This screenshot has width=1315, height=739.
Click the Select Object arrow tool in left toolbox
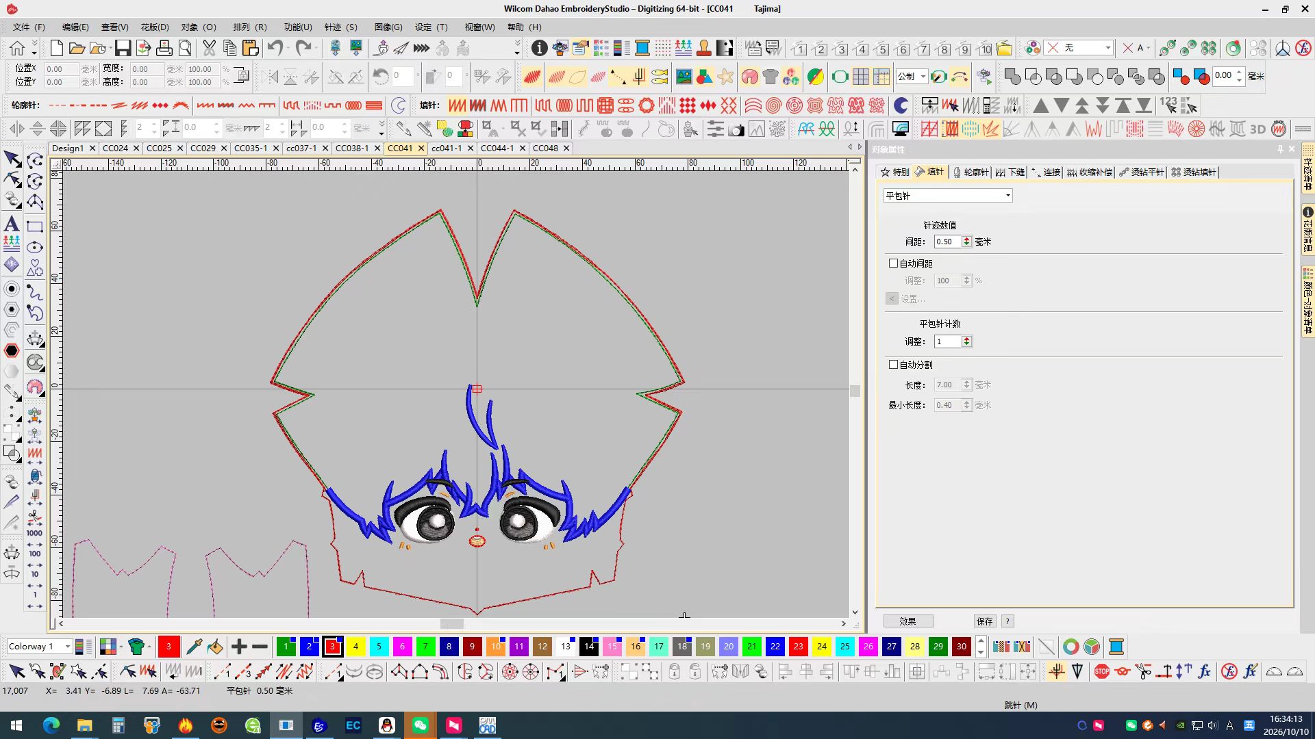12,159
